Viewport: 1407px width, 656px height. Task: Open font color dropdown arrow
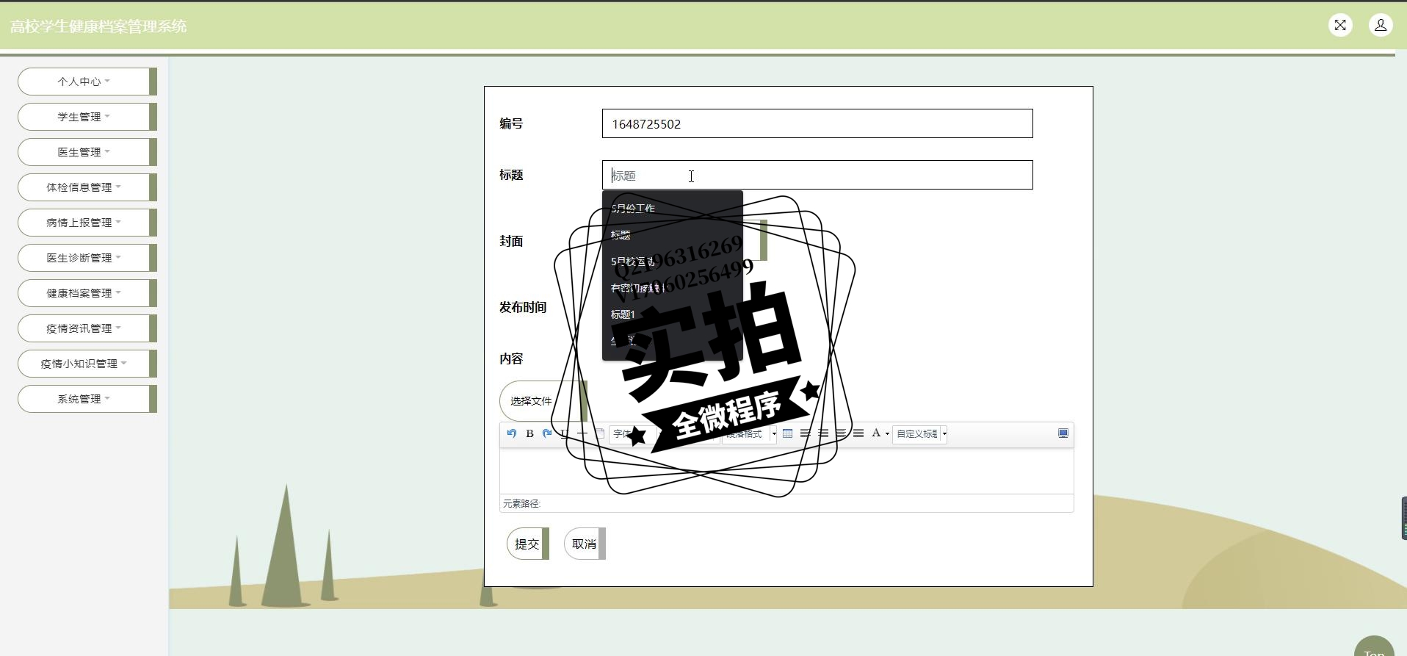click(887, 433)
